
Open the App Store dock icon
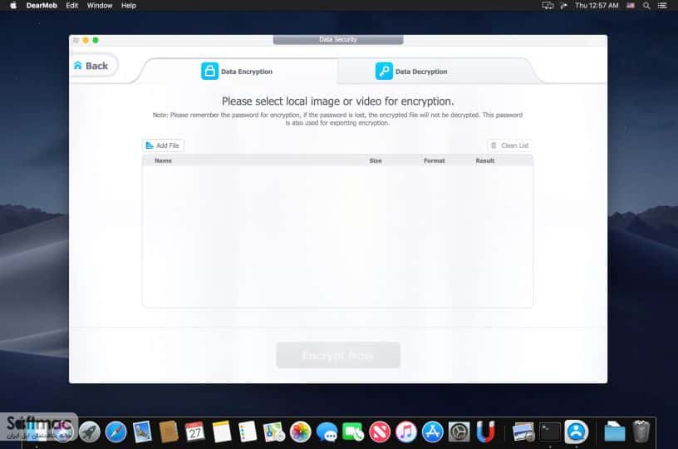tap(432, 432)
